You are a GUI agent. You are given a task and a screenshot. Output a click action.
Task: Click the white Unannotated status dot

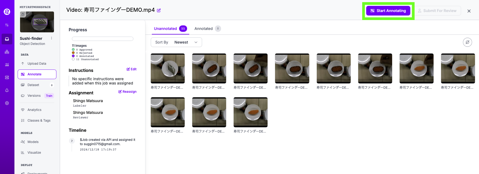(73, 59)
